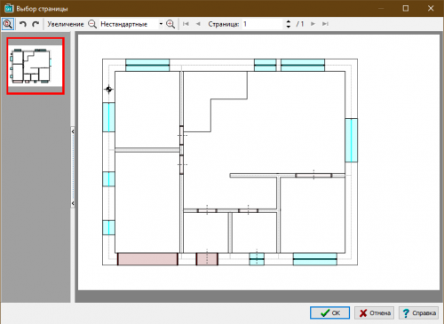Click the zoom-to-page magnifier icon
The height and width of the screenshot is (324, 444).
8,24
